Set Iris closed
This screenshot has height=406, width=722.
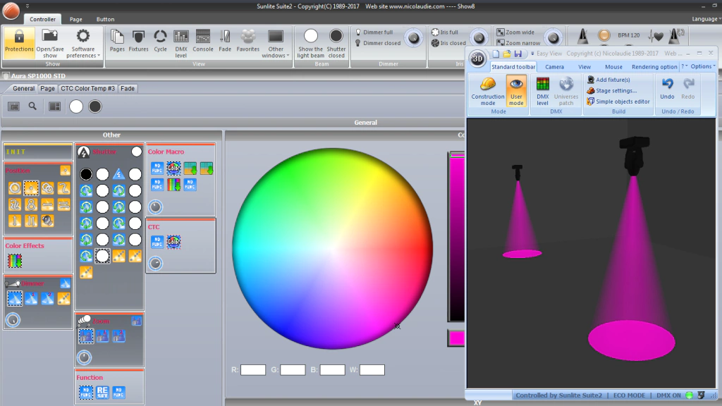coord(448,43)
